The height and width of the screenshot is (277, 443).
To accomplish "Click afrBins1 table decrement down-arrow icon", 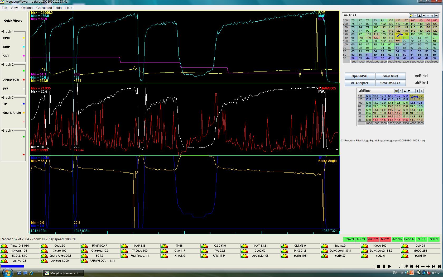I will click(x=409, y=91).
